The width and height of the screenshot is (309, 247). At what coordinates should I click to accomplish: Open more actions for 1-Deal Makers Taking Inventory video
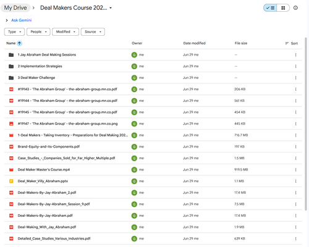(295, 135)
